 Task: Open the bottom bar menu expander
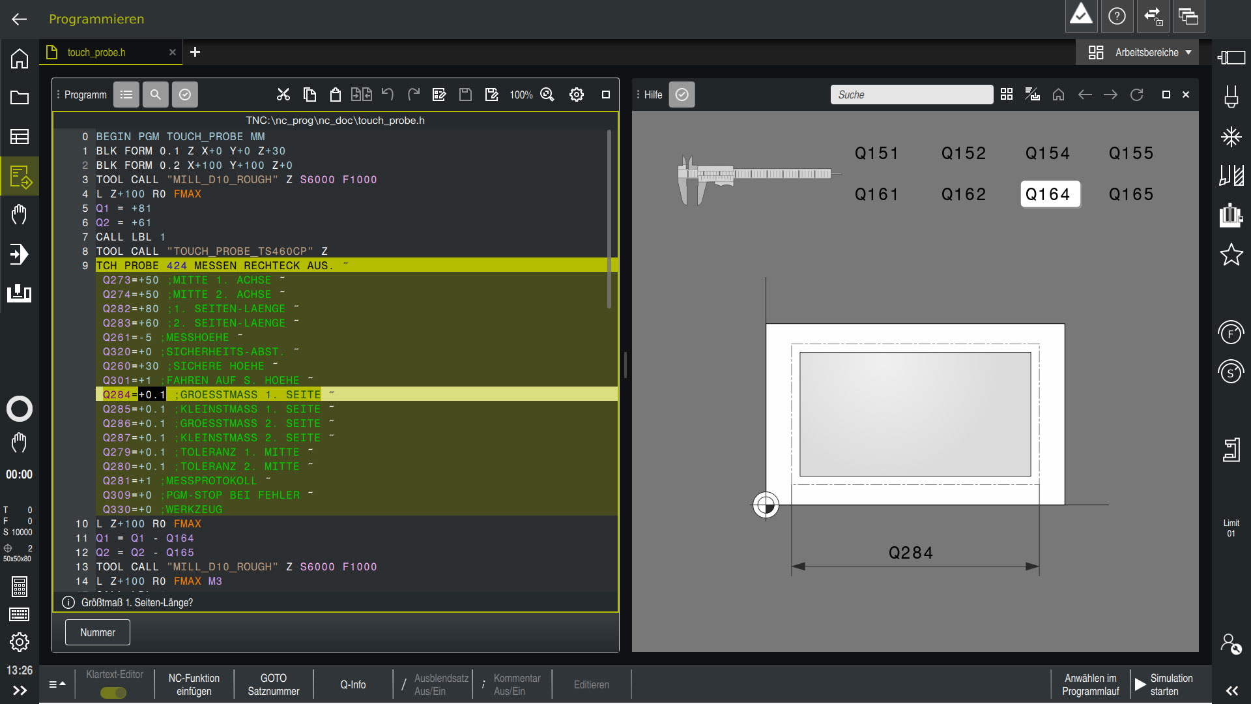click(57, 684)
